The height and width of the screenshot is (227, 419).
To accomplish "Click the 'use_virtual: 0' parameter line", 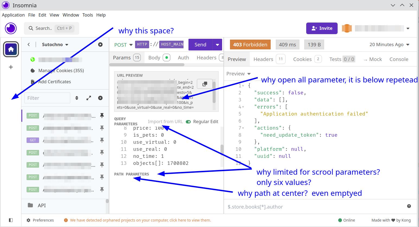I will [x=155, y=142].
